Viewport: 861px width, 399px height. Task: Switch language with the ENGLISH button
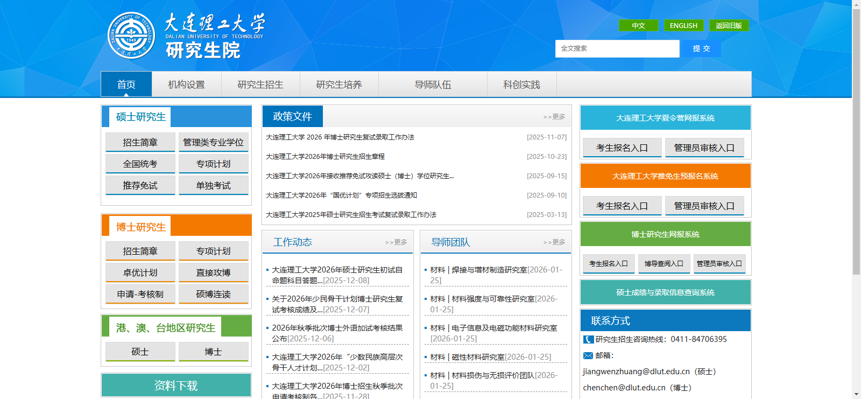point(683,25)
